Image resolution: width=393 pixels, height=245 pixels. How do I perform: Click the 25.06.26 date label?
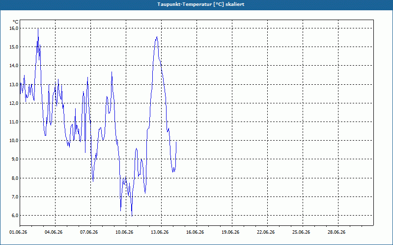click(x=301, y=232)
